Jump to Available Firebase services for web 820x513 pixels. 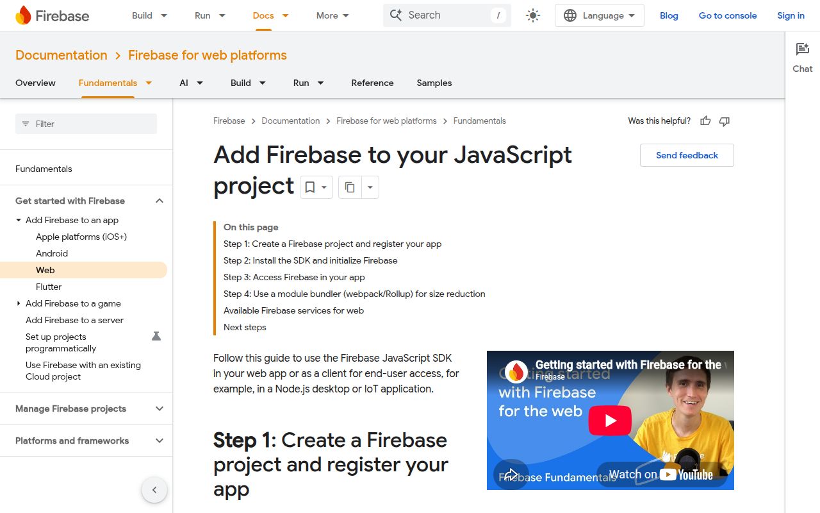(x=293, y=310)
